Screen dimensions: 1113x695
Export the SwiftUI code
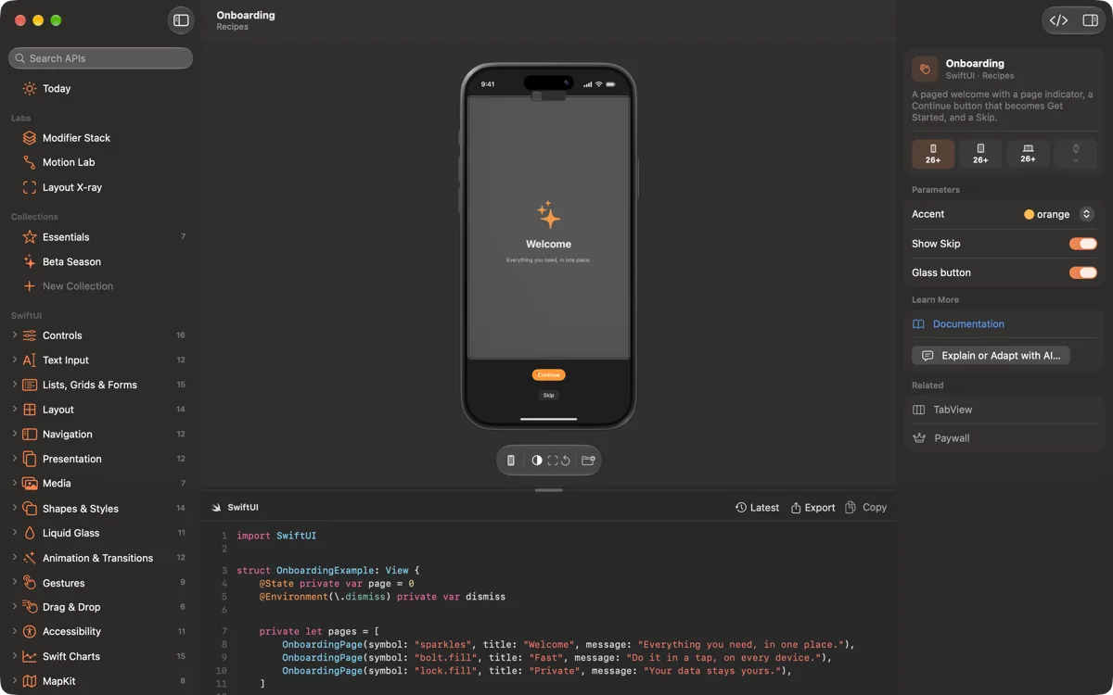click(x=812, y=508)
